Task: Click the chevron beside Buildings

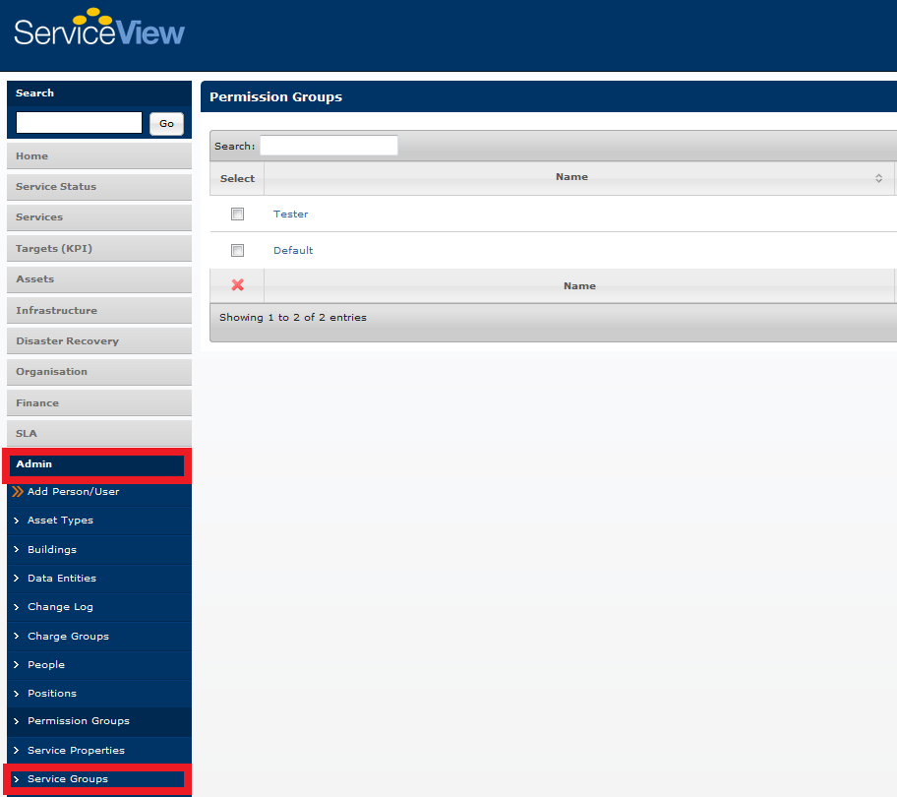Action: coord(16,549)
